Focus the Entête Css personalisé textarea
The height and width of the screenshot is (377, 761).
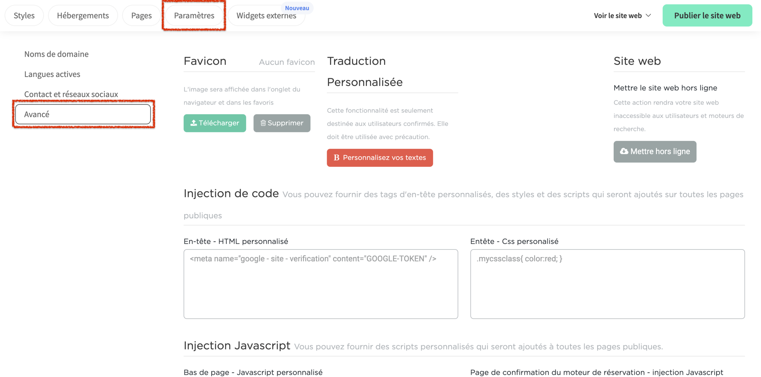(608, 284)
